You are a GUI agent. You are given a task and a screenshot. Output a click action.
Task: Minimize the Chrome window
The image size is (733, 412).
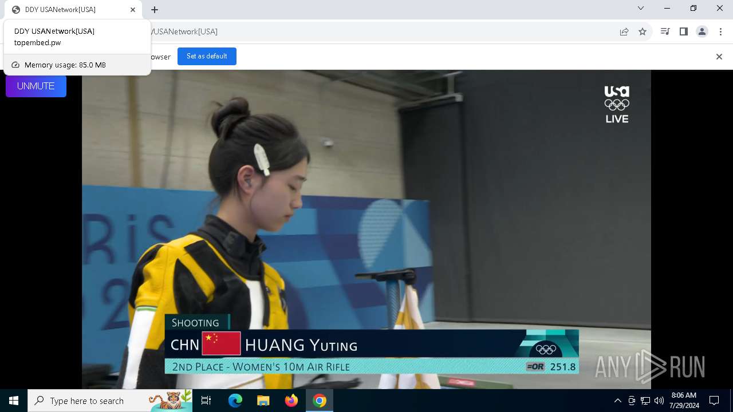pyautogui.click(x=667, y=8)
